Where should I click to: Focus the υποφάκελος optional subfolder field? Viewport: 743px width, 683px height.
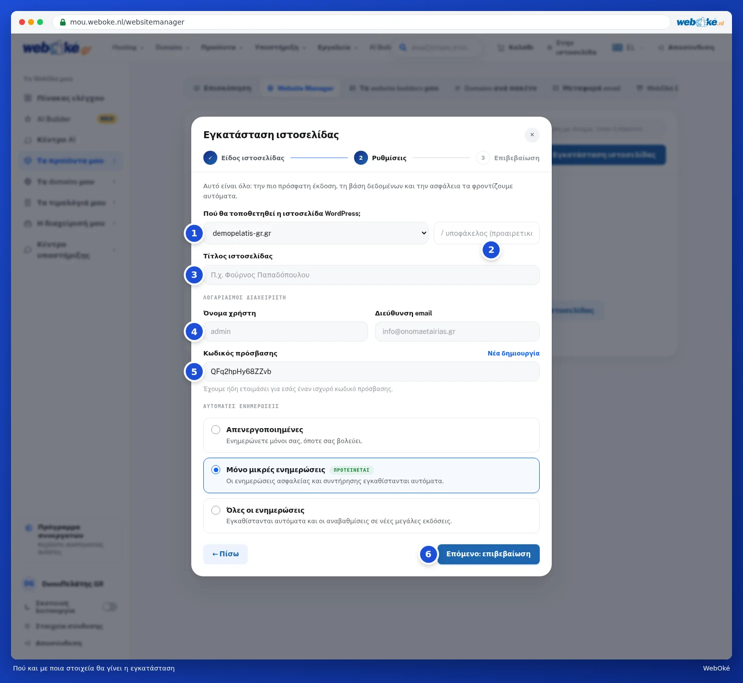pyautogui.click(x=487, y=233)
